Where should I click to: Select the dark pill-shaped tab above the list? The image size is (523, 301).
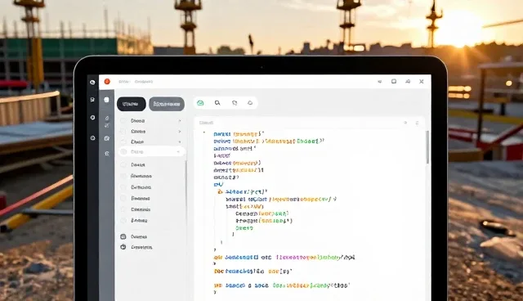(x=131, y=104)
